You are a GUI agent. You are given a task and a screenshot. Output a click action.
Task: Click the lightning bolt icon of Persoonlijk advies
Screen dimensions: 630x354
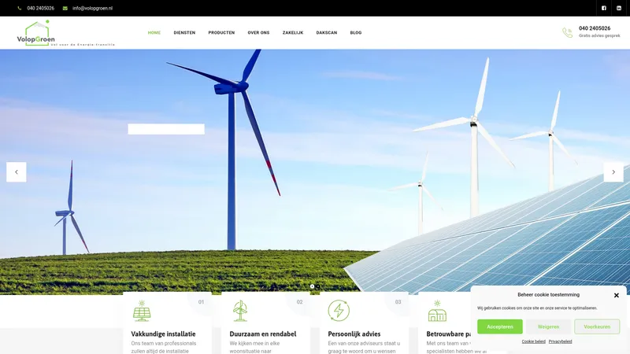click(x=339, y=310)
